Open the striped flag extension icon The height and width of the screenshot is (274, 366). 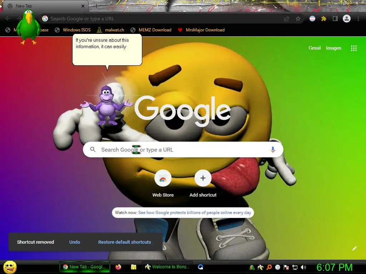312,19
